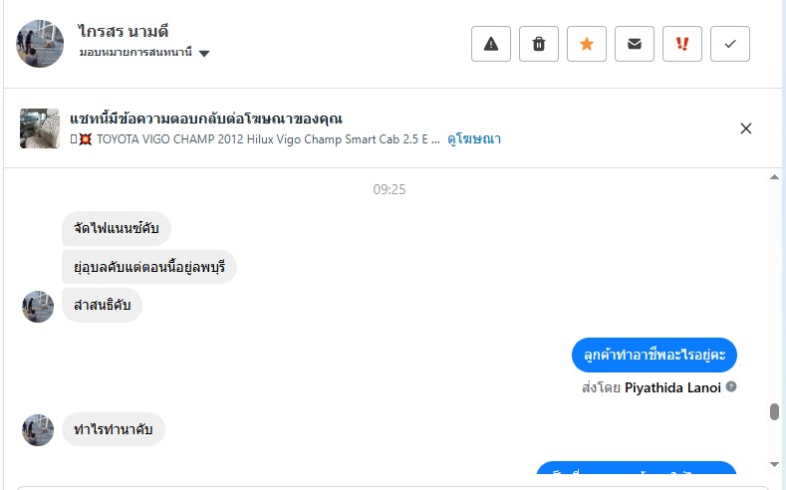Image resolution: width=786 pixels, height=490 pixels.
Task: Star this conversation with the orange star
Action: tap(587, 44)
